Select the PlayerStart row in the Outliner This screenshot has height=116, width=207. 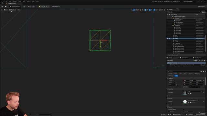pos(186,43)
